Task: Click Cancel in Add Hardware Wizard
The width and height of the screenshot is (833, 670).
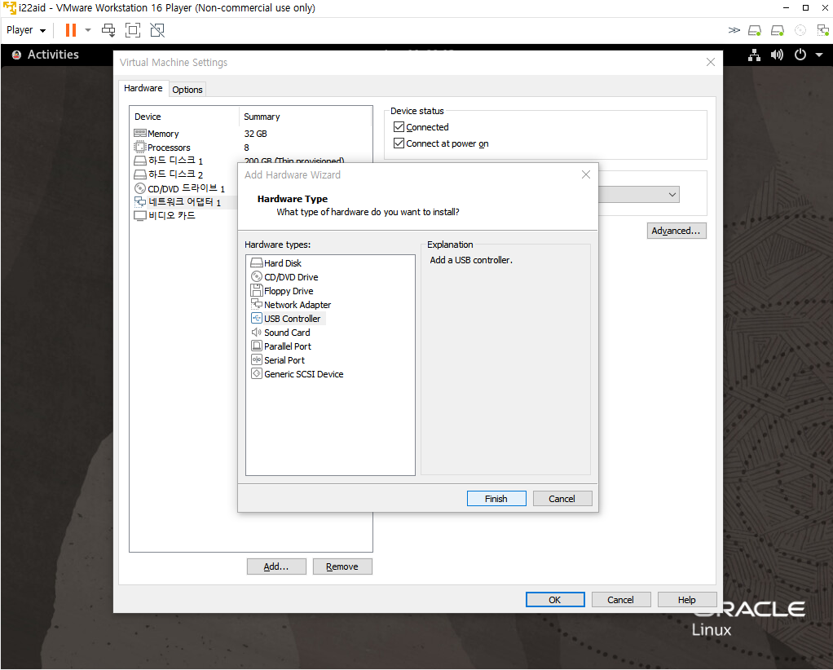Action: coord(562,498)
